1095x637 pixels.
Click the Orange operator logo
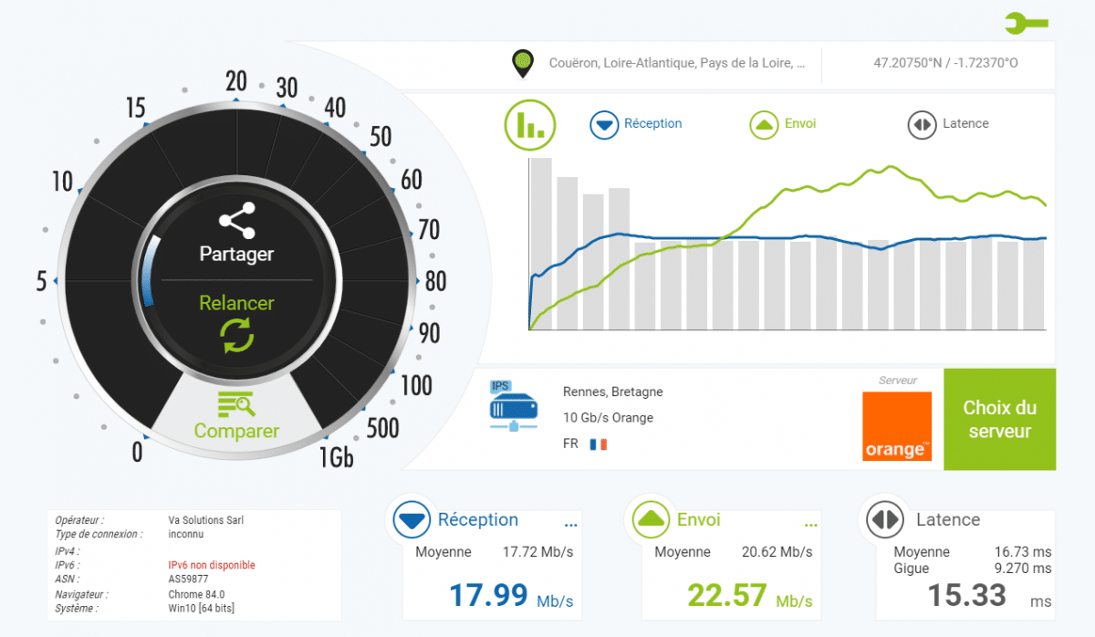coord(897,426)
